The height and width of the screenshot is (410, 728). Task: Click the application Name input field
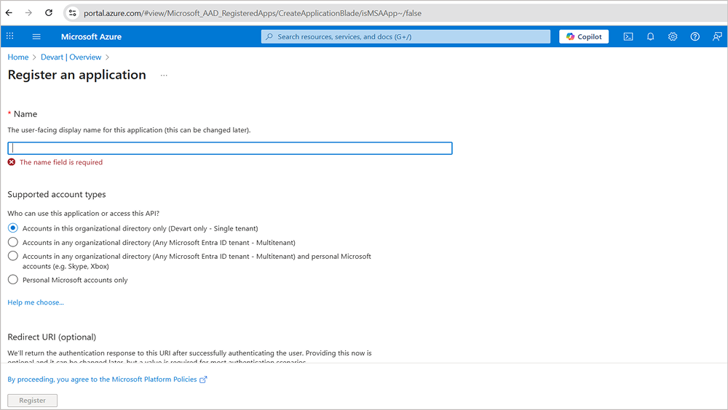click(x=230, y=148)
